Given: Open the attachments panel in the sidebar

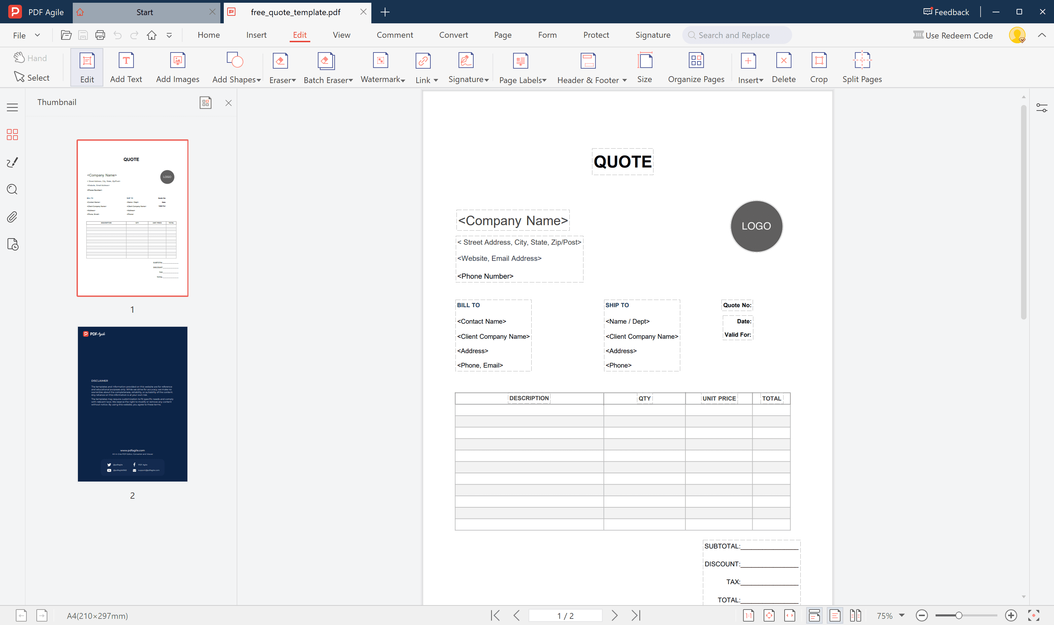Looking at the screenshot, I should click(12, 217).
